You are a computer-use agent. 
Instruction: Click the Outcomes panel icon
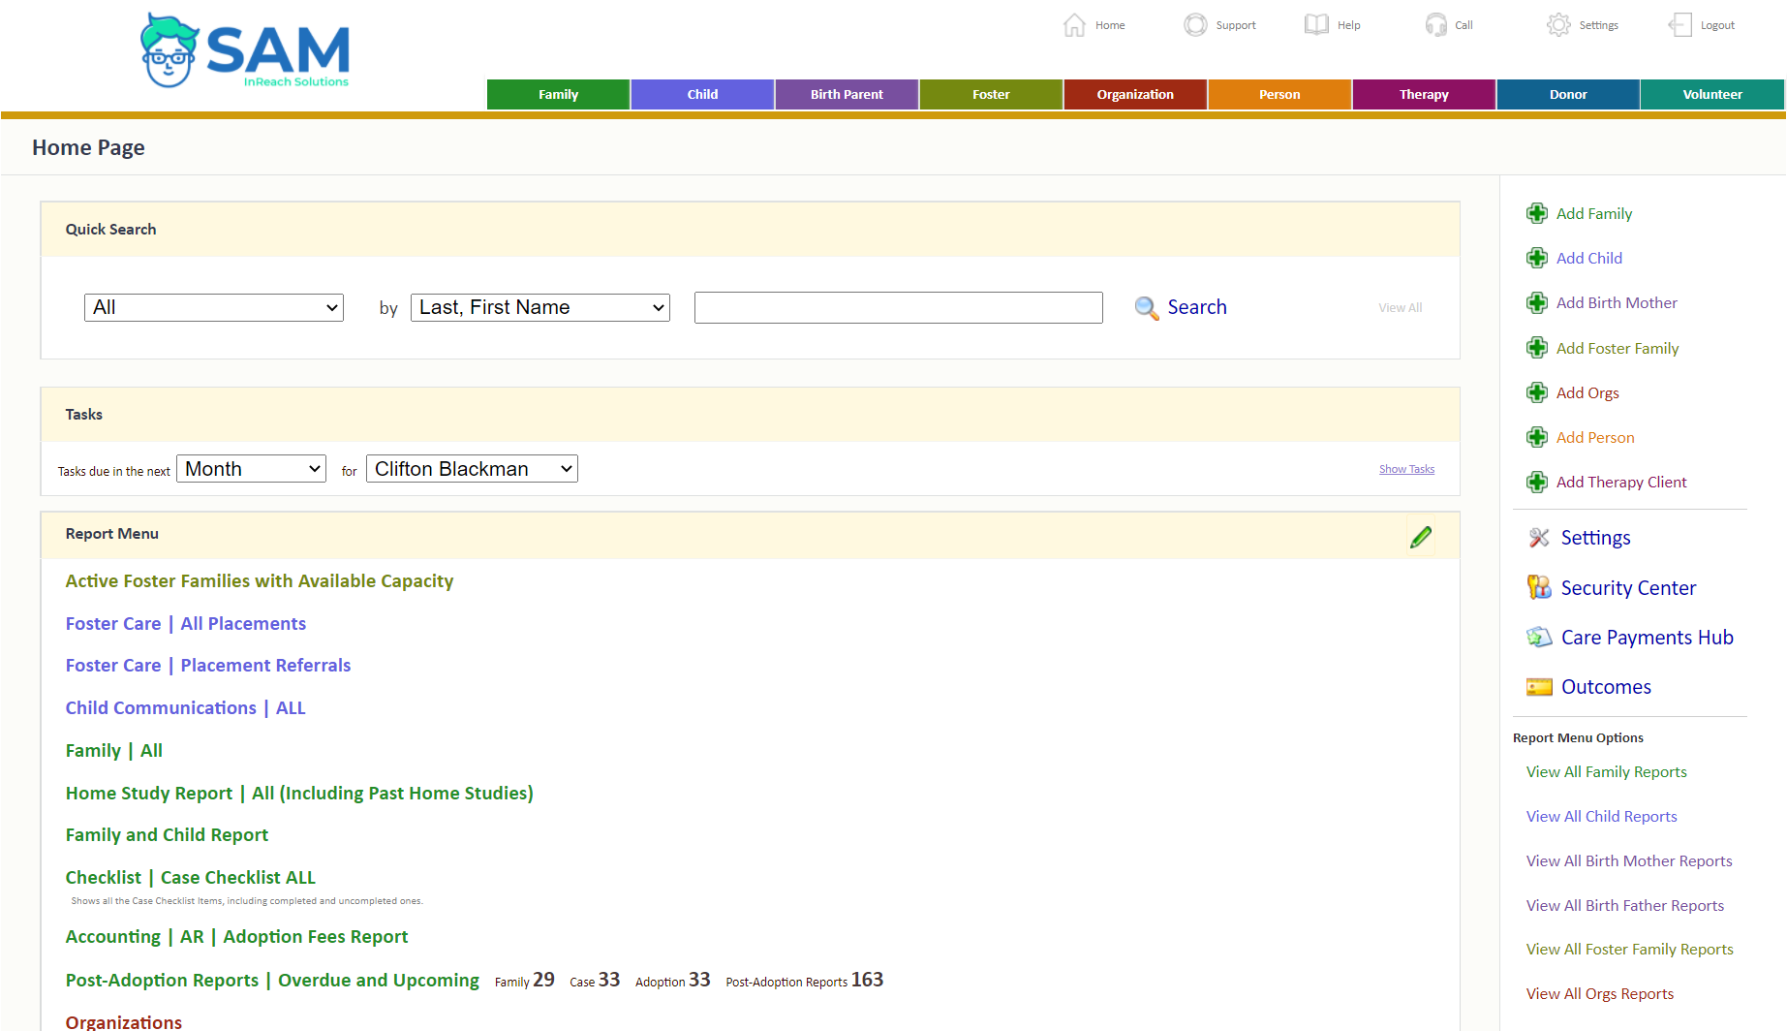click(1540, 686)
